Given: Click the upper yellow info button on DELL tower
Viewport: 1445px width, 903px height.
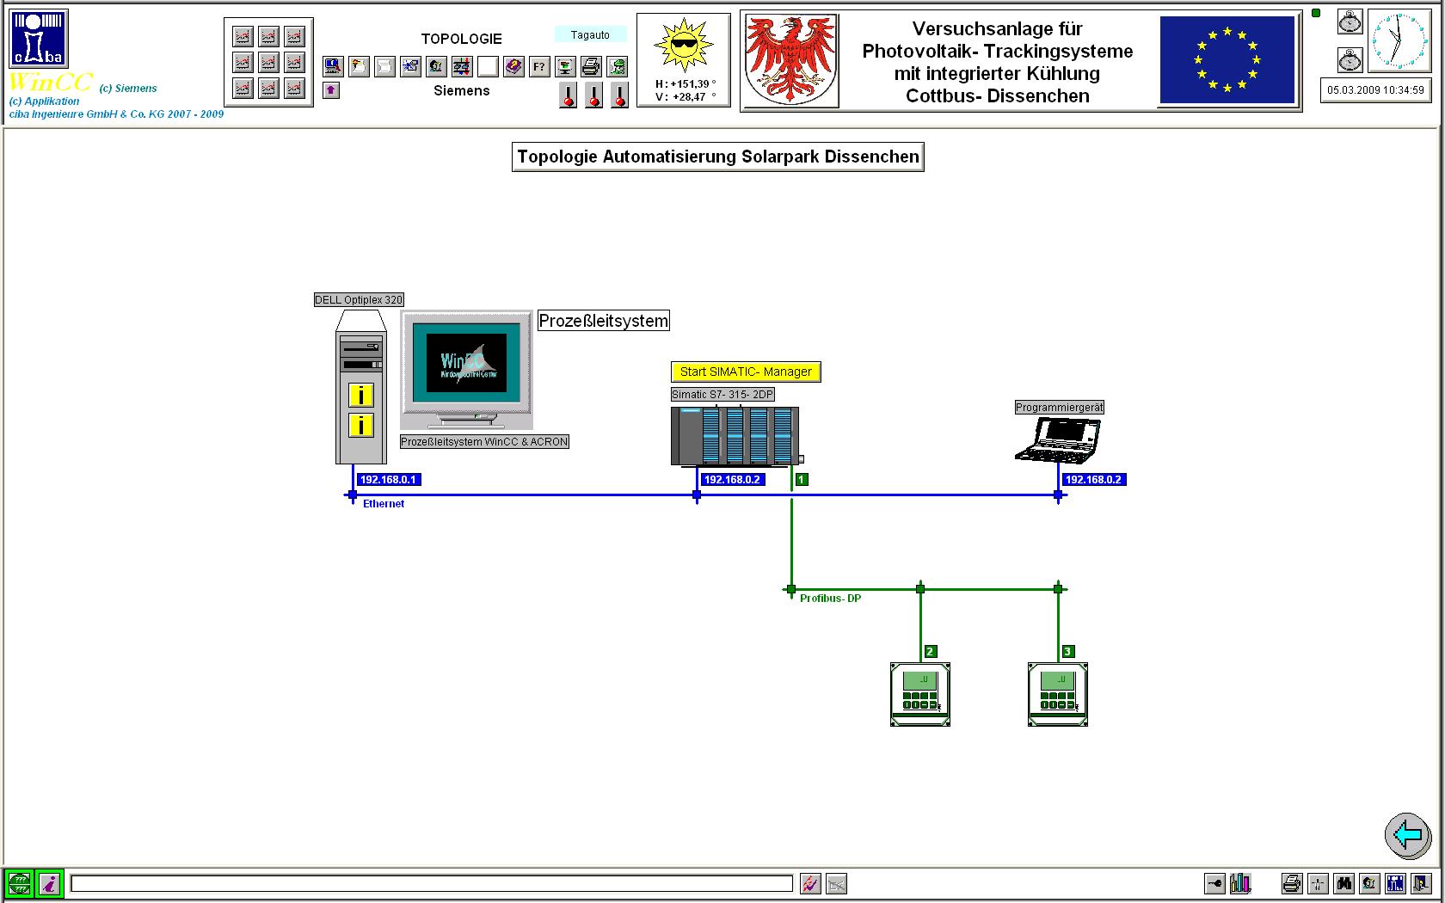Looking at the screenshot, I should (360, 396).
